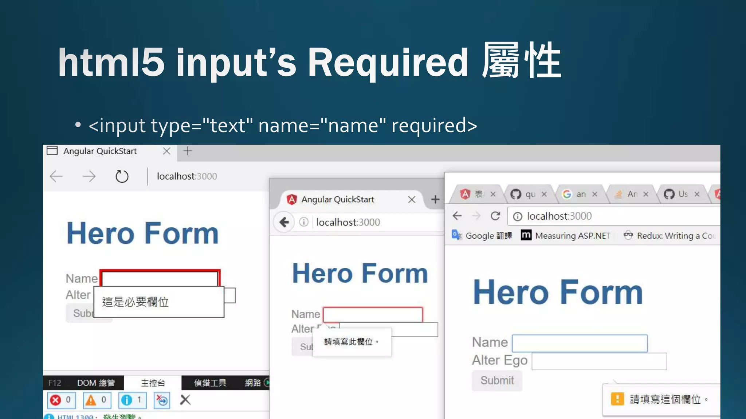Switch to 偵錯工具 debugger tab

tap(210, 383)
